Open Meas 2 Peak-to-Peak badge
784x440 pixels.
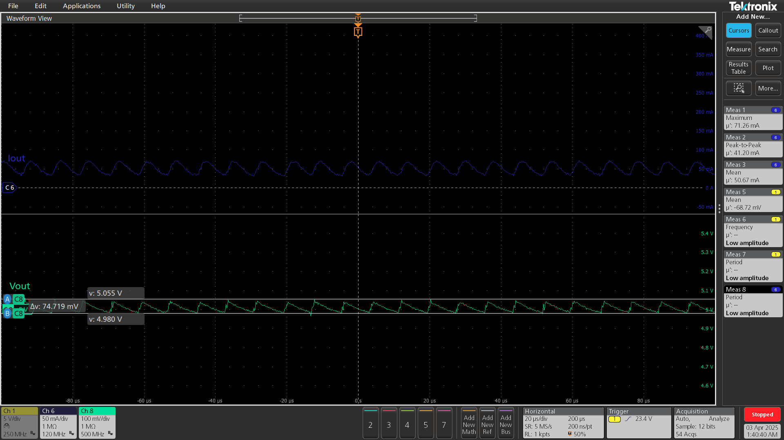(753, 146)
